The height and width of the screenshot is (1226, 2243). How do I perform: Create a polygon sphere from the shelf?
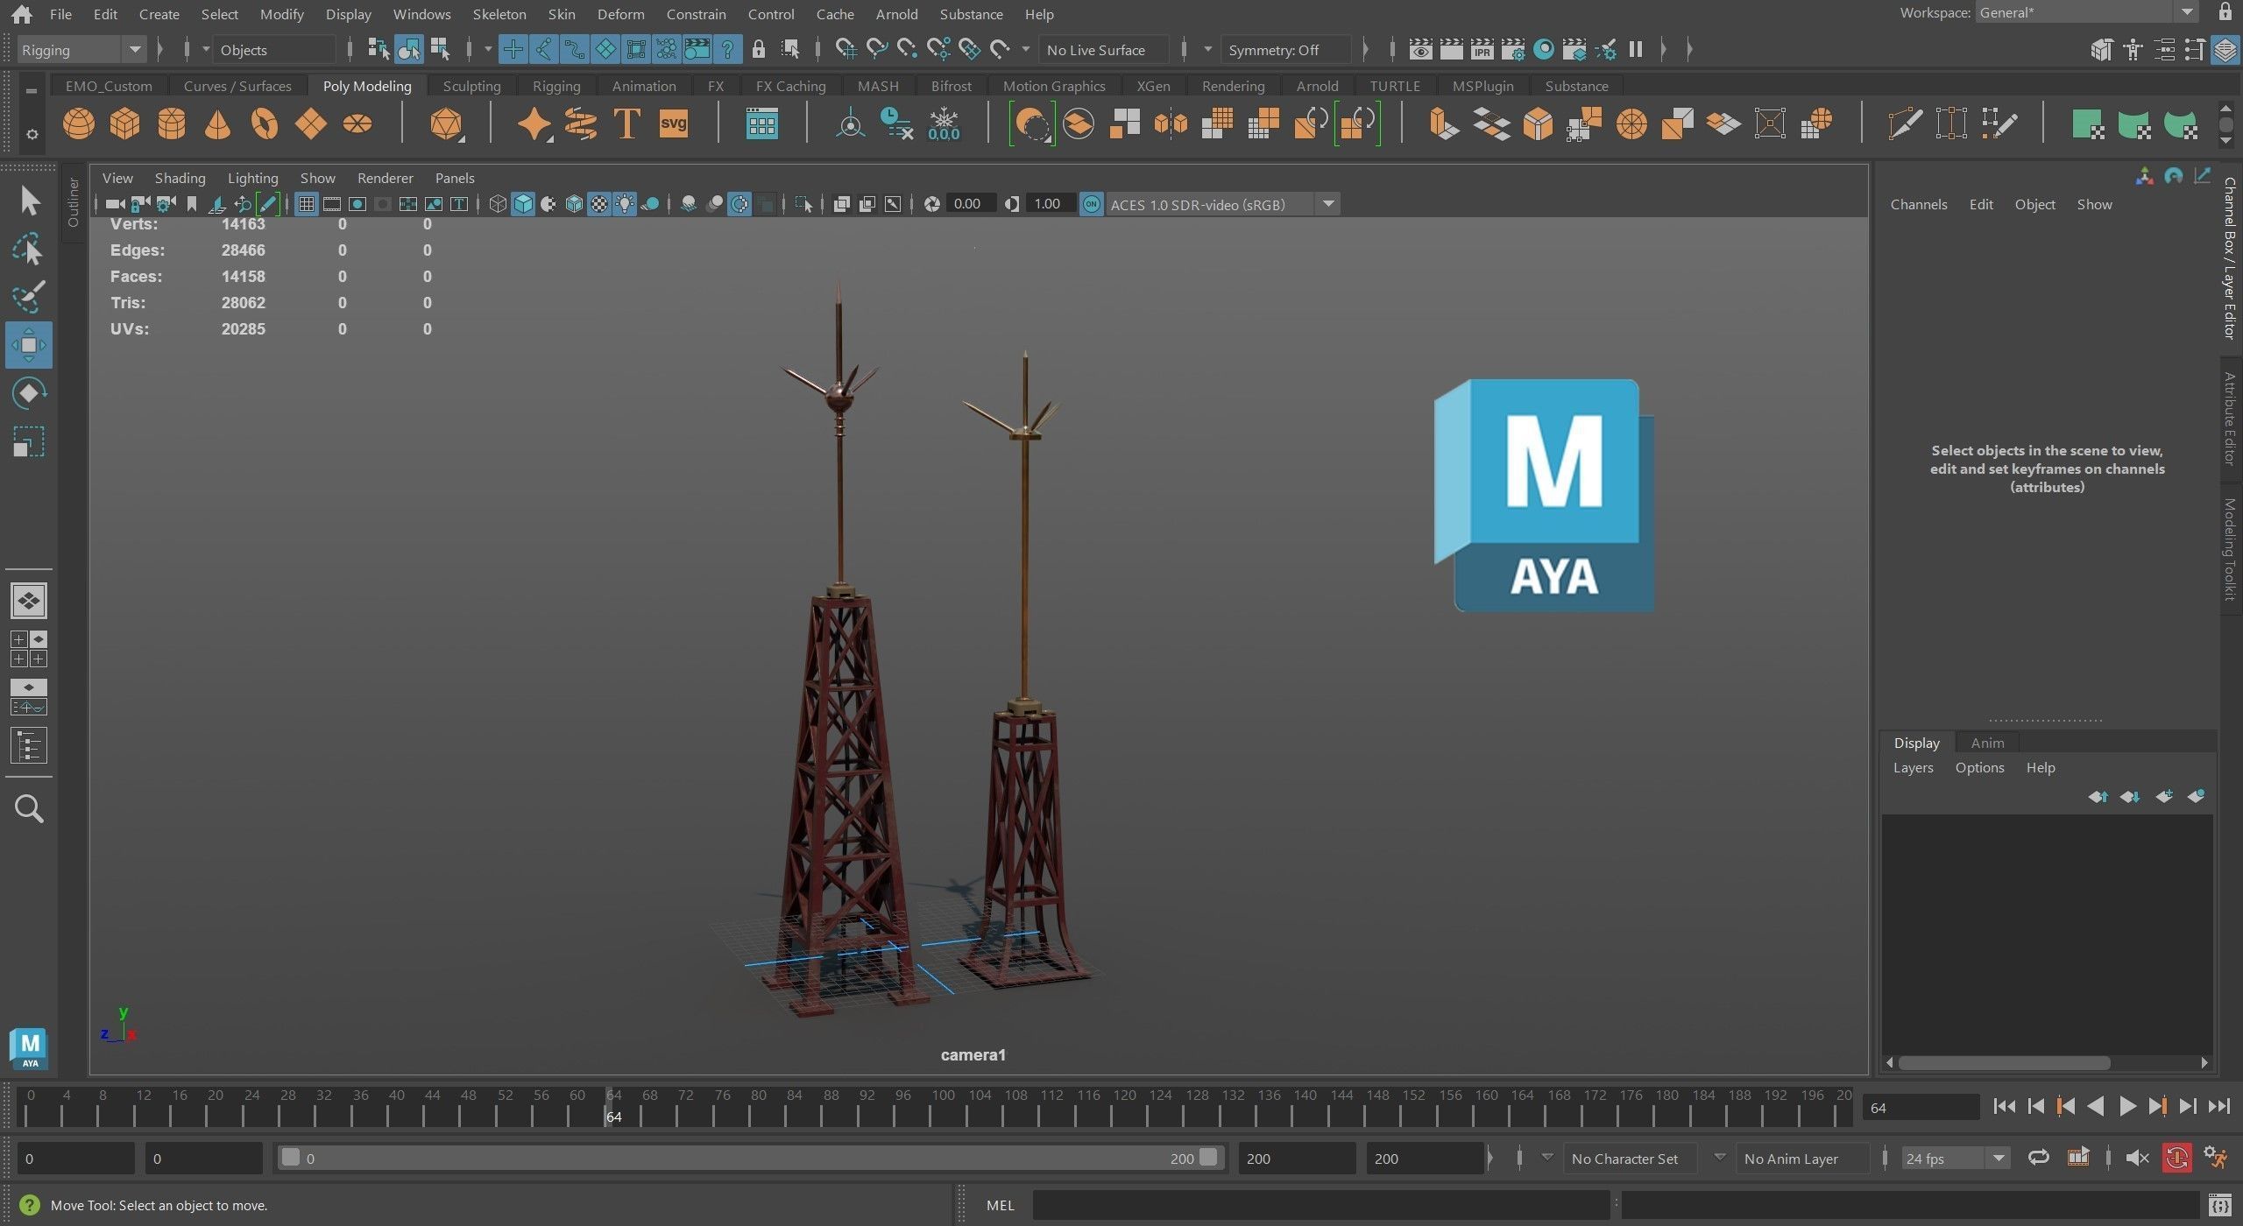click(x=79, y=123)
